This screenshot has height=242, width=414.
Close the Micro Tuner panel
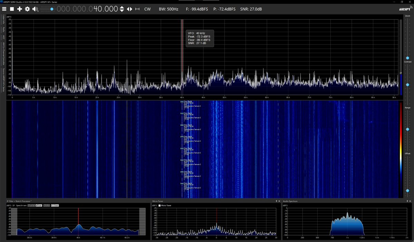[279, 201]
